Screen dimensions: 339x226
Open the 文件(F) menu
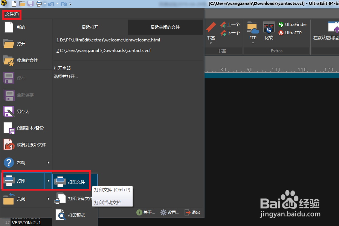pos(12,14)
